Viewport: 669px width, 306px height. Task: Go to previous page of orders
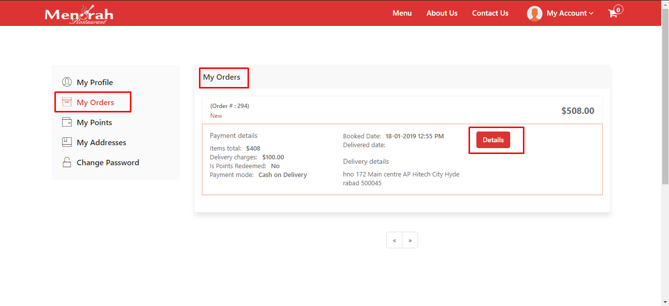click(394, 240)
